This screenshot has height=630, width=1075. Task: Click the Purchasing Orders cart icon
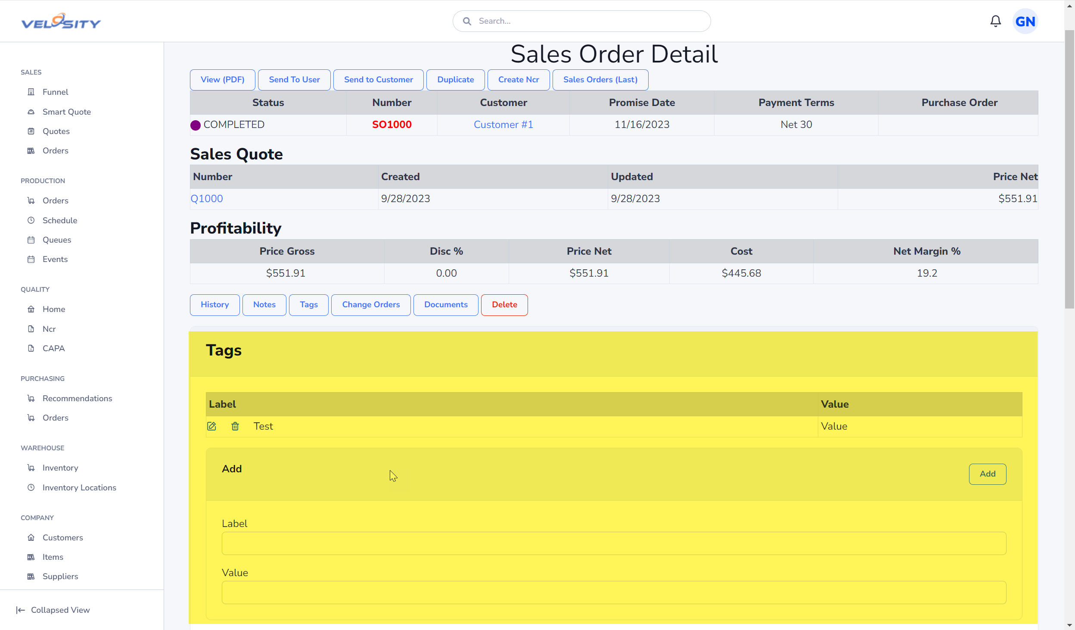(x=31, y=418)
